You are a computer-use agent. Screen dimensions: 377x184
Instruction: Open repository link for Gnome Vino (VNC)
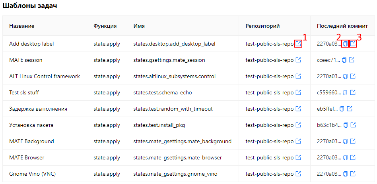coord(298,174)
